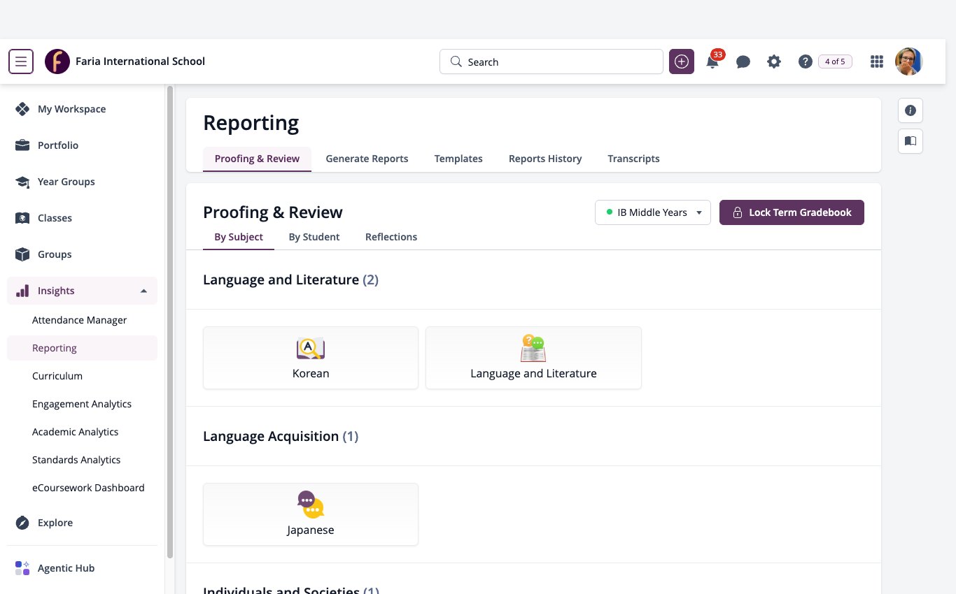Click the sidebar vertical scrollbar
956x594 pixels.
tap(170, 321)
